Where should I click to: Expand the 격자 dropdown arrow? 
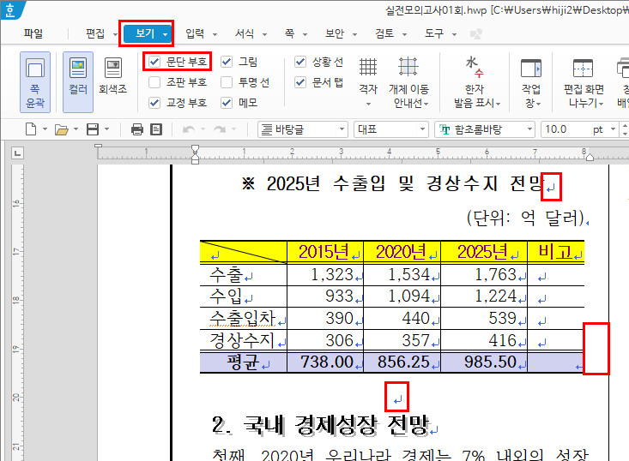[368, 105]
